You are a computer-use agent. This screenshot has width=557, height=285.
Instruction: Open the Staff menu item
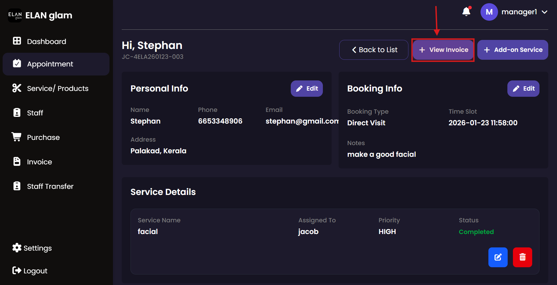[x=35, y=113]
